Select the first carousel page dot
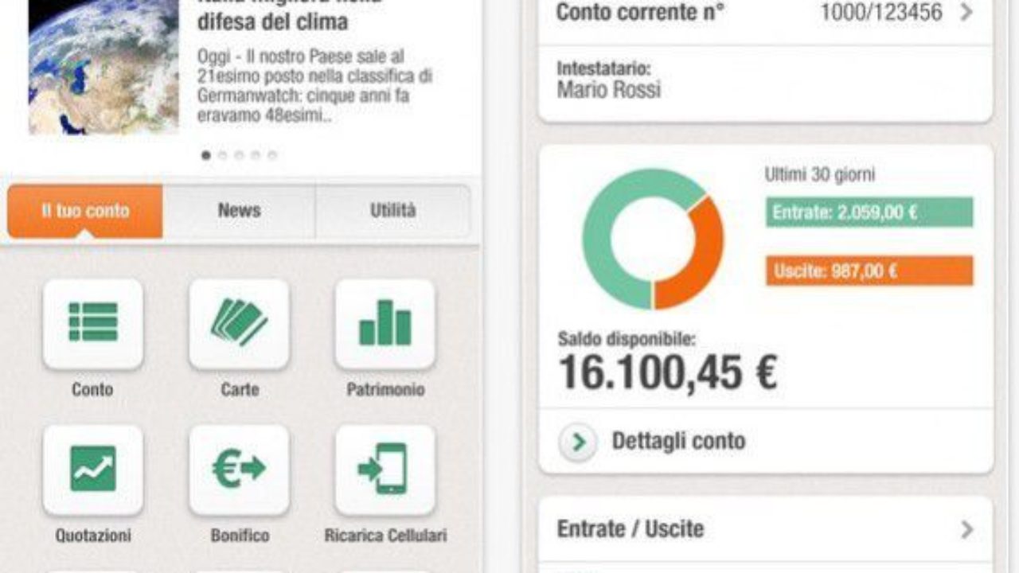Viewport: 1019px width, 573px height. (x=206, y=155)
